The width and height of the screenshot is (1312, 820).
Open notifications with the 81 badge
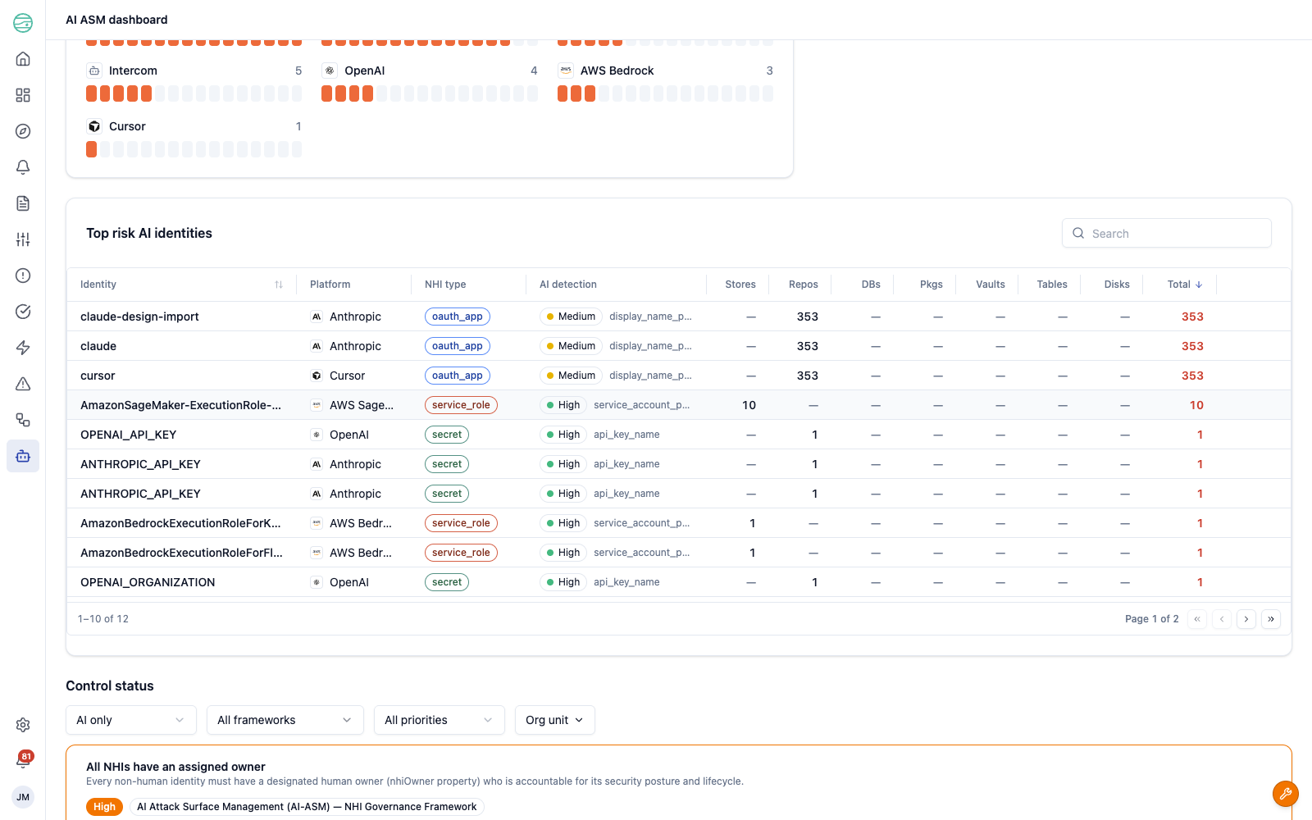coord(23,760)
